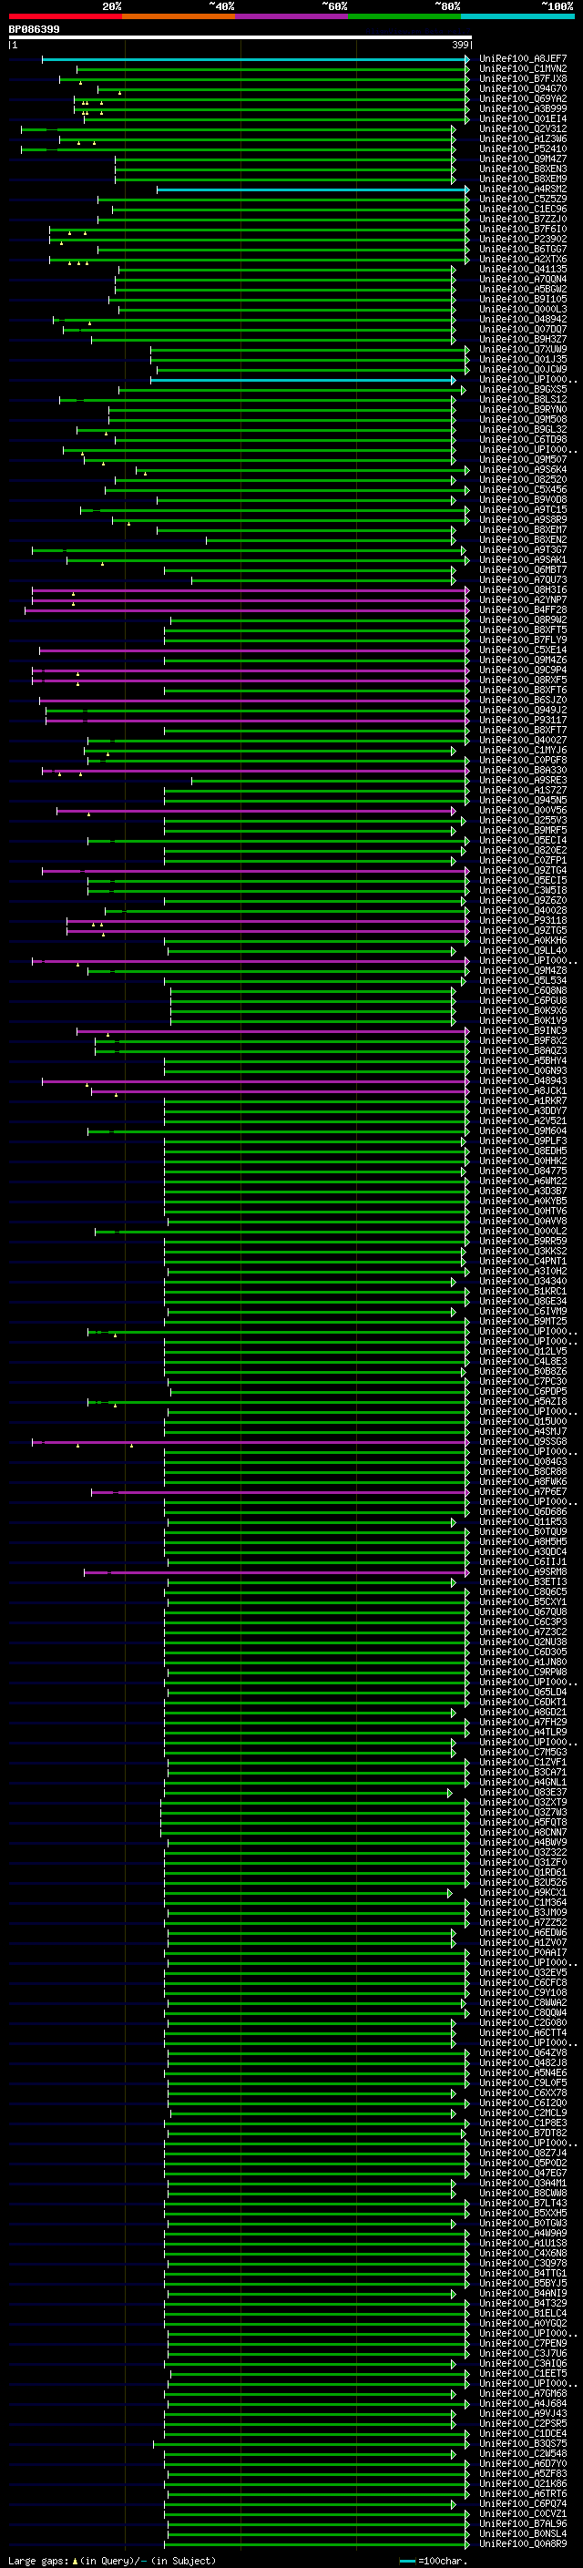Select the UniRef100_C5XE14 entry
The height and width of the screenshot is (2568, 583).
pos(522,650)
